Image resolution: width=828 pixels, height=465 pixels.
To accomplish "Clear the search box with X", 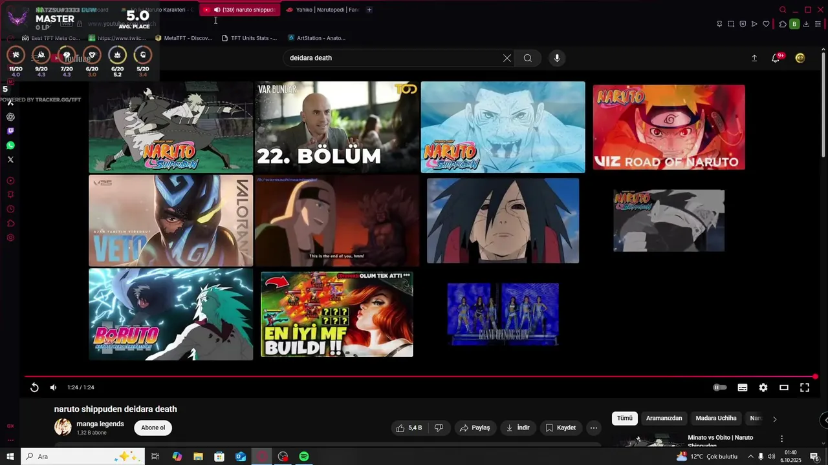I will point(507,58).
